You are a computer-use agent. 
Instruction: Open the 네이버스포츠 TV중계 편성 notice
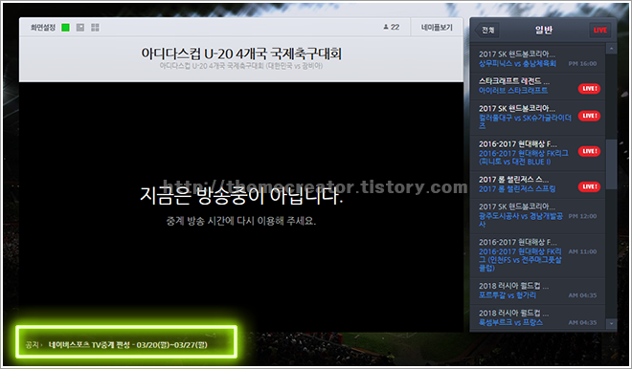coord(127,345)
